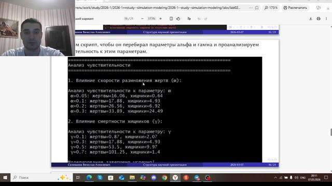Viewport: 332px width, 186px height.
Task: Open Google Chrome from the taskbar
Action: [164, 178]
